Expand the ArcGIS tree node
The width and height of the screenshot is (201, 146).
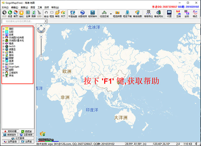[x=3, y=46]
